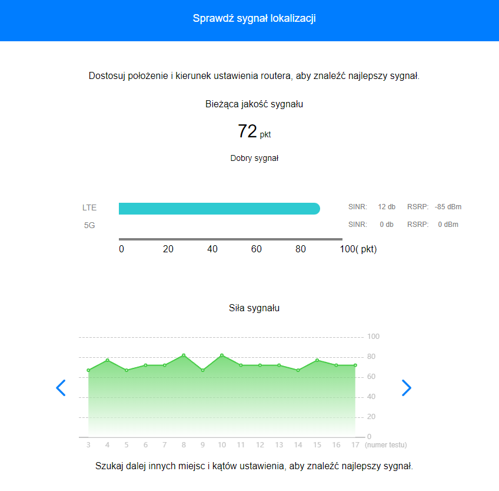Click the chart point for test 4
The image size is (499, 491).
pyautogui.click(x=107, y=360)
